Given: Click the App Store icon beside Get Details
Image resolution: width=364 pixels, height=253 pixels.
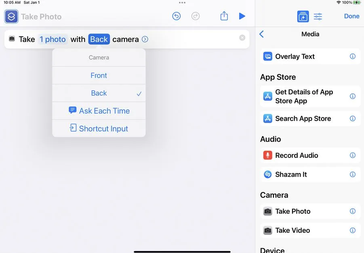Looking at the screenshot, I should pyautogui.click(x=268, y=96).
